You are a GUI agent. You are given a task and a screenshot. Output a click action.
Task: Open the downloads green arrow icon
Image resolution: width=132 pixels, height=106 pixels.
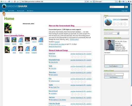[91, 2]
